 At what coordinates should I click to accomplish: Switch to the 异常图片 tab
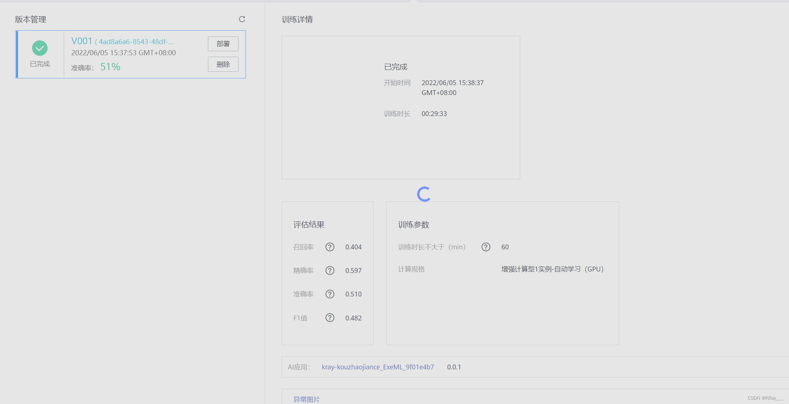click(306, 399)
